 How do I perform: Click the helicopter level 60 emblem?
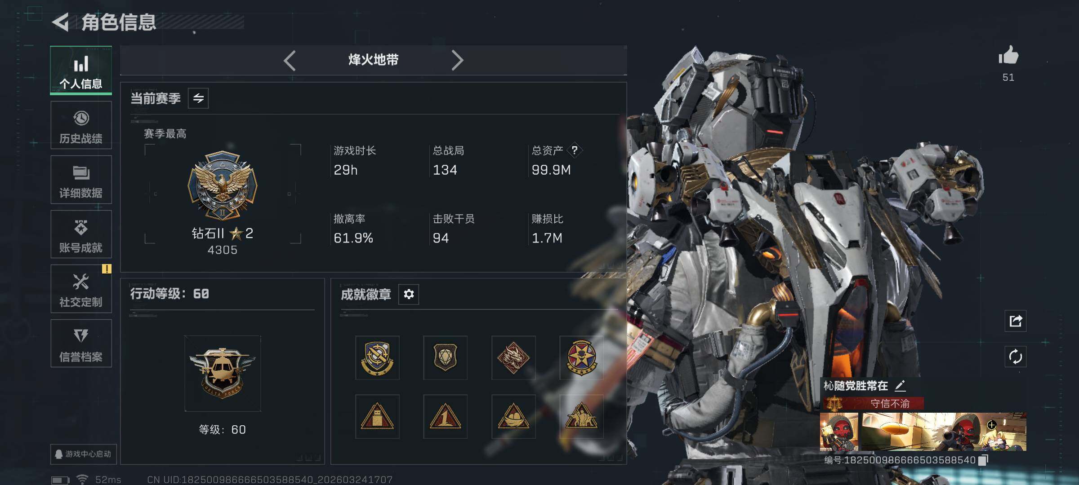223,373
